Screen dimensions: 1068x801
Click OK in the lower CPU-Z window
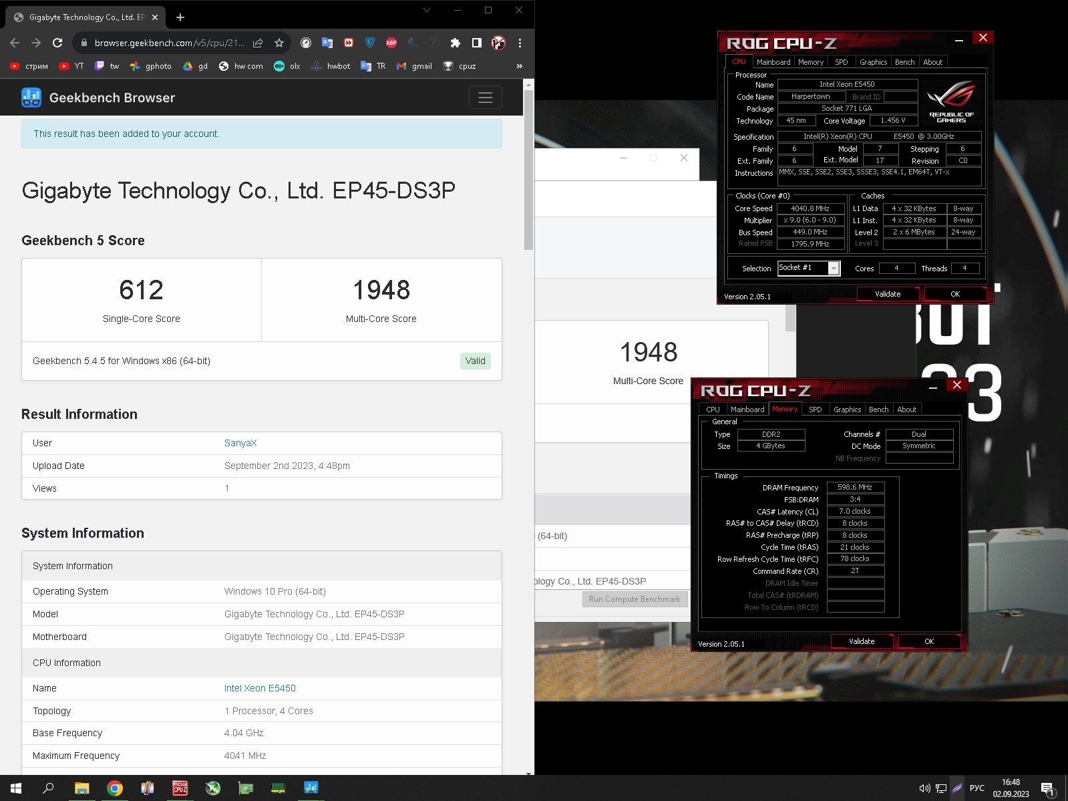[929, 641]
